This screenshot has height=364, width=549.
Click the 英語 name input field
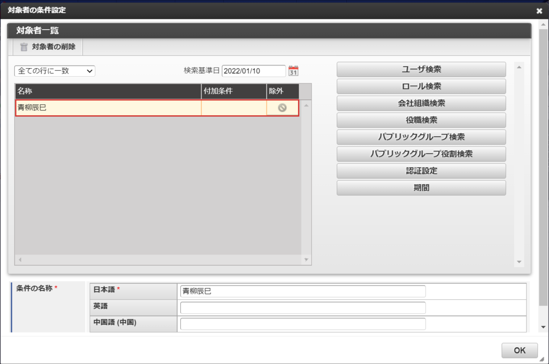click(303, 308)
